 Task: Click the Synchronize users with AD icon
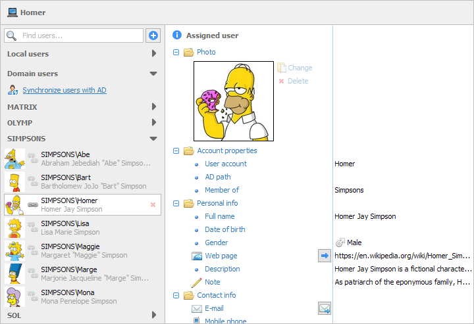13,90
